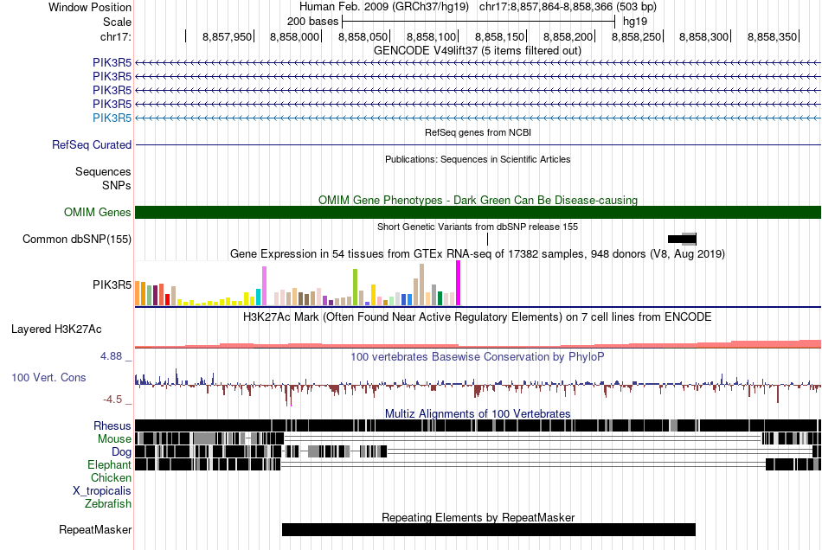Click the RepeatMasker track label
The width and height of the screenshot is (822, 550).
click(95, 529)
